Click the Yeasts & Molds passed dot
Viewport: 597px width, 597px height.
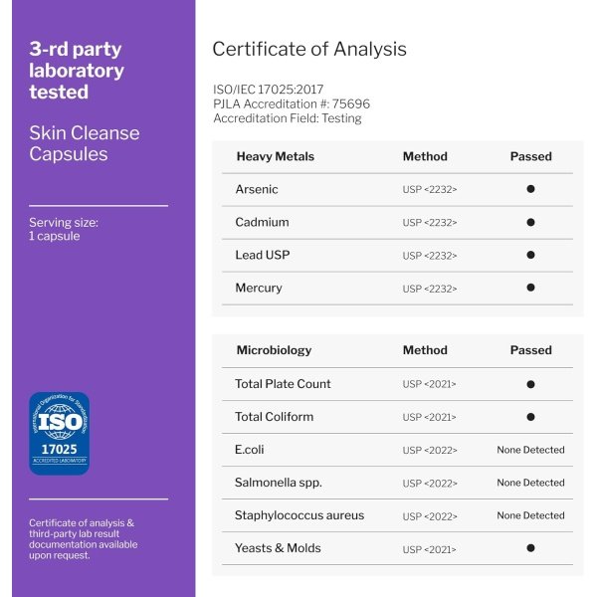[x=530, y=548]
